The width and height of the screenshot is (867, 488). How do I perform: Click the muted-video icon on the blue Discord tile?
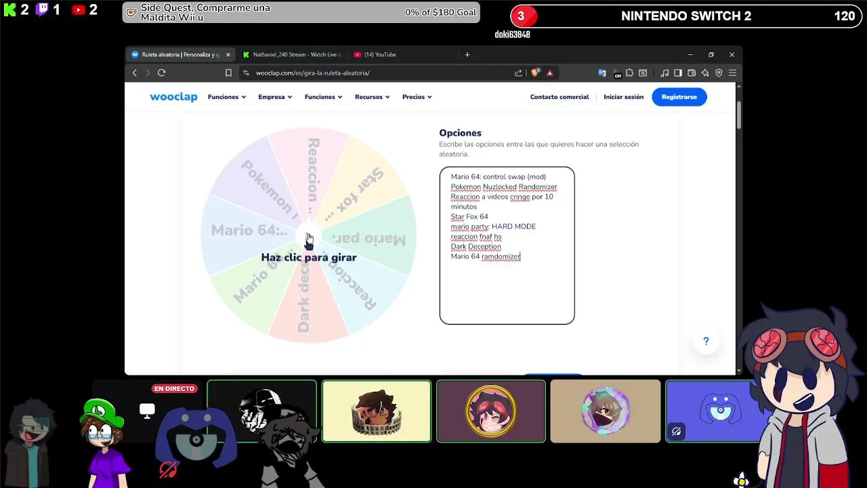[x=676, y=431]
